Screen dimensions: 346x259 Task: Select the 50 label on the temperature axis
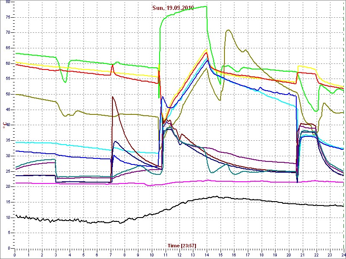click(x=7, y=94)
